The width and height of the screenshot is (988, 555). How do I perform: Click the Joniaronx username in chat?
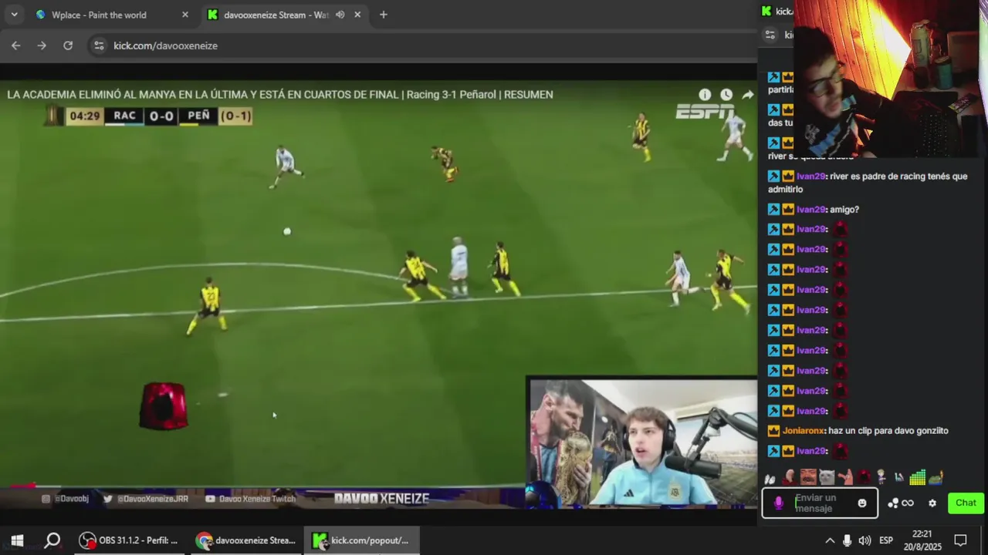[x=804, y=431]
